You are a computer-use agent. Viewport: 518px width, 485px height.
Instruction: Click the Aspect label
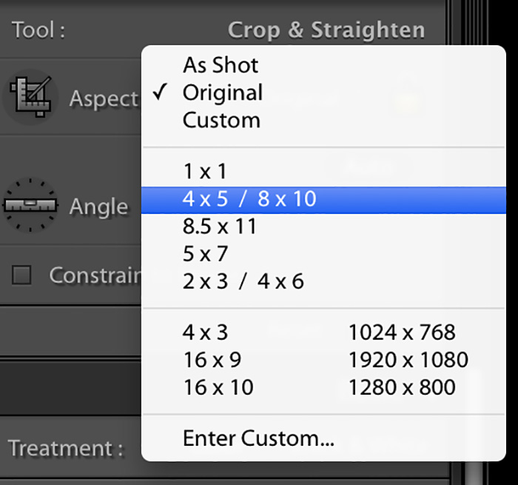pyautogui.click(x=104, y=99)
